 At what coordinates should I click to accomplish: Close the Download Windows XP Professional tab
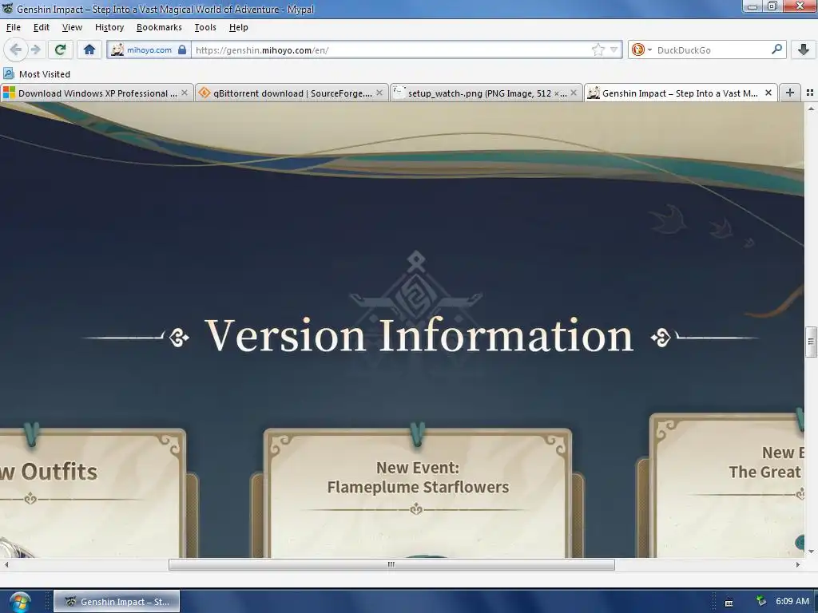tap(185, 93)
